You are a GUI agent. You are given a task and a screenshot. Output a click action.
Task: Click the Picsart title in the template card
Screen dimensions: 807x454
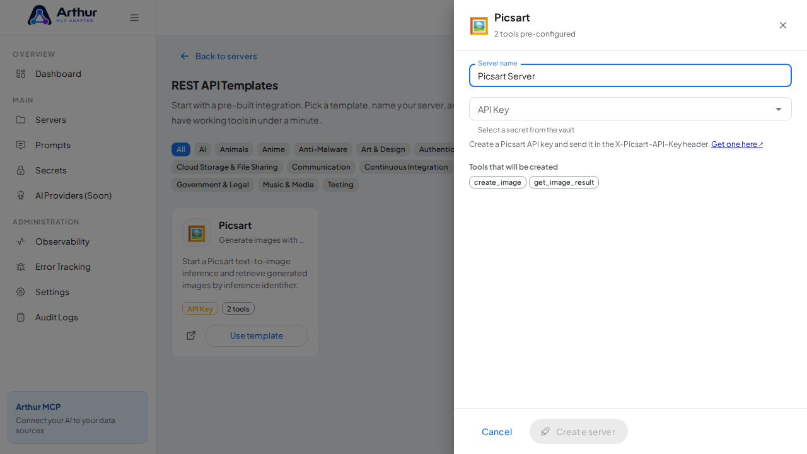pos(235,225)
